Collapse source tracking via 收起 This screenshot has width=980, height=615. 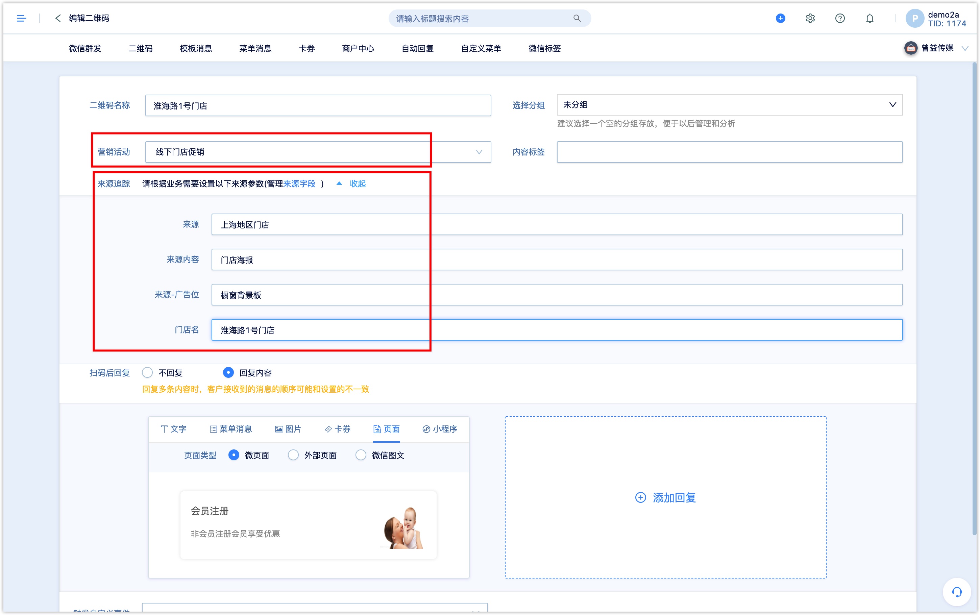pyautogui.click(x=358, y=183)
